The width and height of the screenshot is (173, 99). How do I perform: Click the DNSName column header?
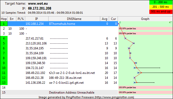point(74,19)
